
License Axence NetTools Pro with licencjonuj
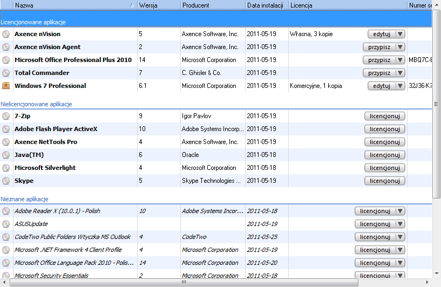click(x=385, y=142)
